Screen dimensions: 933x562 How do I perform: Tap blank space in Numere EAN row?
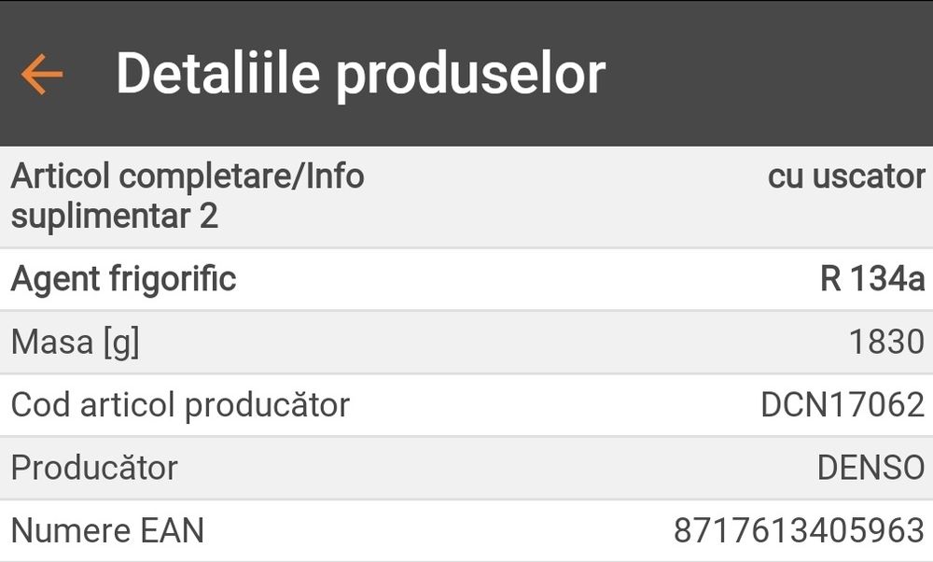coord(439,530)
